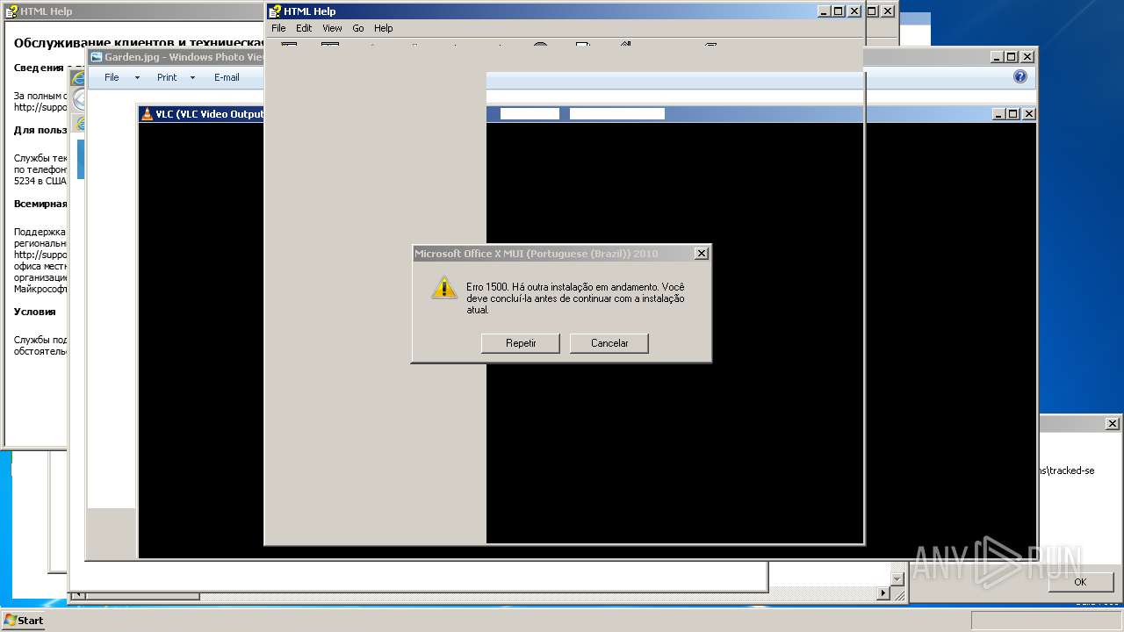This screenshot has height=632, width=1124.
Task: Click the yellow warning icon in error dialog
Action: [444, 288]
